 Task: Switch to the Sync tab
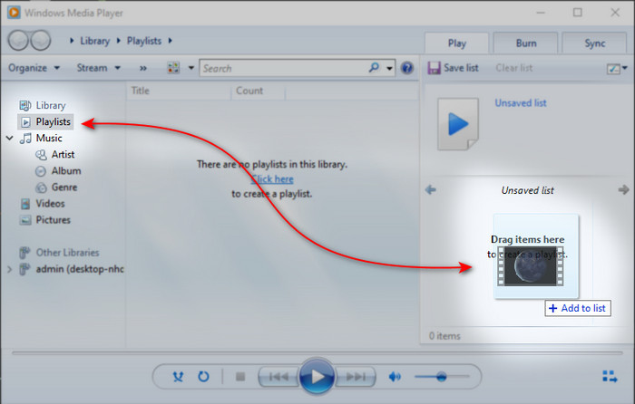tap(594, 43)
